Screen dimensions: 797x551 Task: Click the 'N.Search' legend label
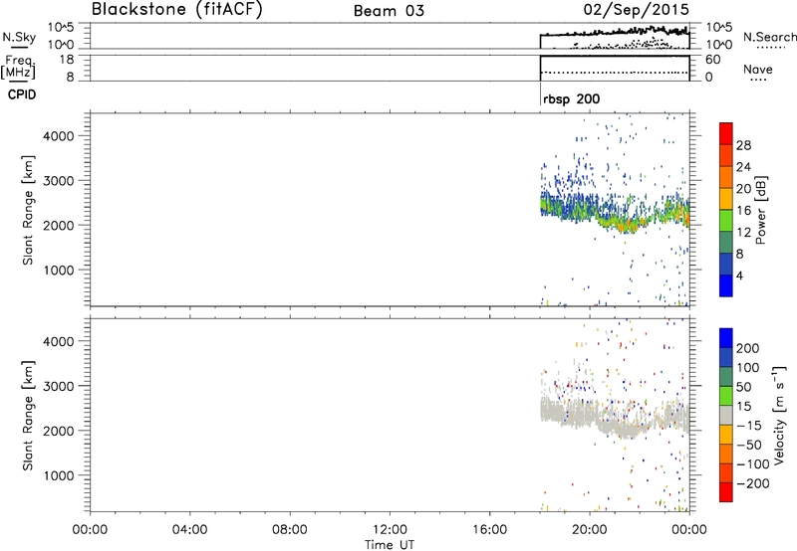(x=769, y=37)
